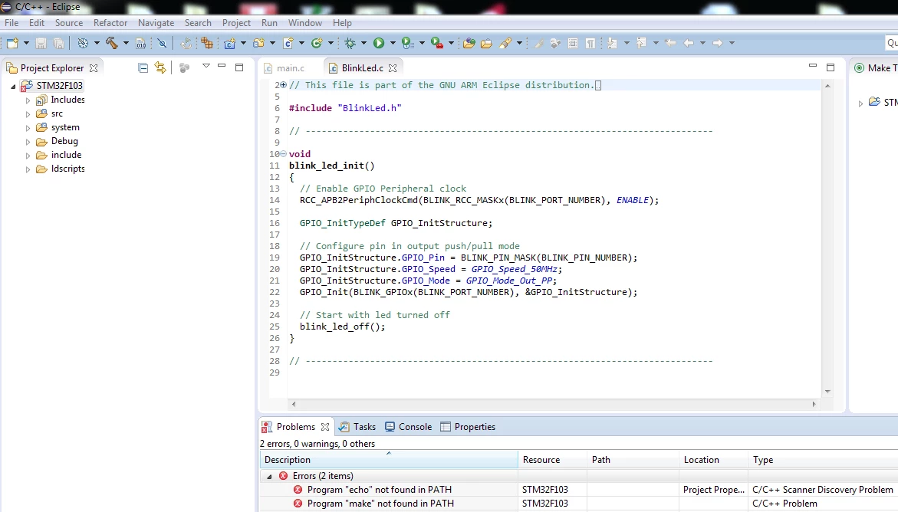Select the Program "make" not found error
898x512 pixels.
pos(380,504)
